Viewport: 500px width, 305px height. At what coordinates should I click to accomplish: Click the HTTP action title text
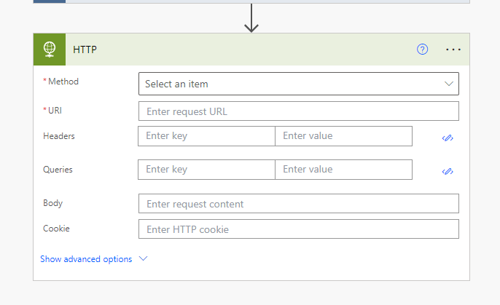pos(85,49)
